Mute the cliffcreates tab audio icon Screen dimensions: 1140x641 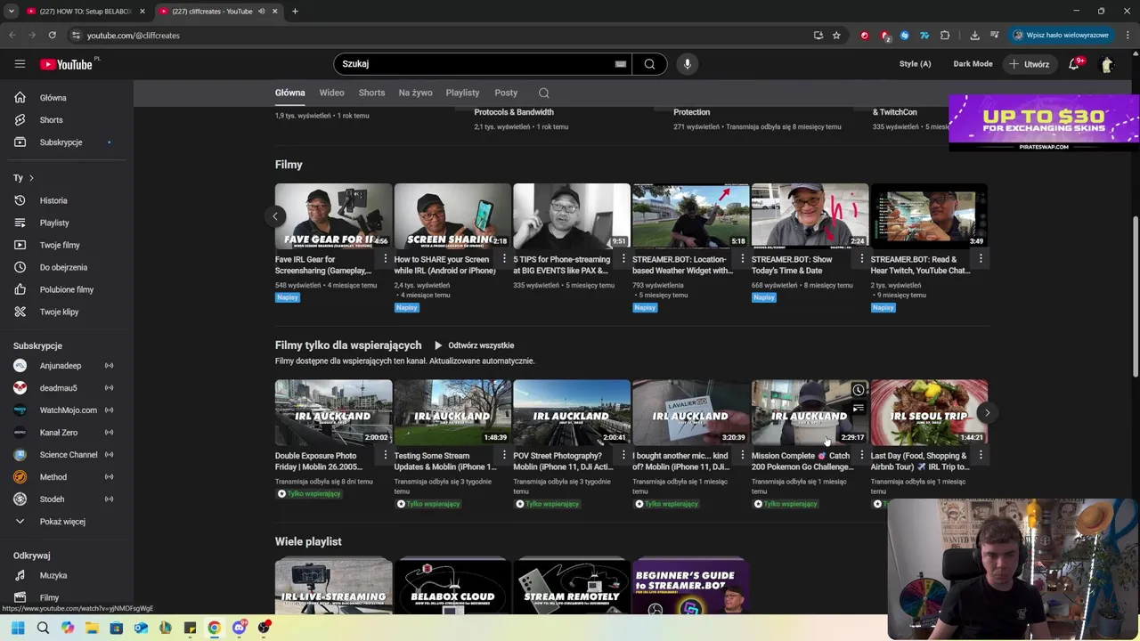pyautogui.click(x=261, y=12)
